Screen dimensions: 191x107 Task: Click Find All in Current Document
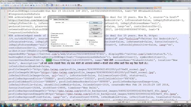[95, 33]
